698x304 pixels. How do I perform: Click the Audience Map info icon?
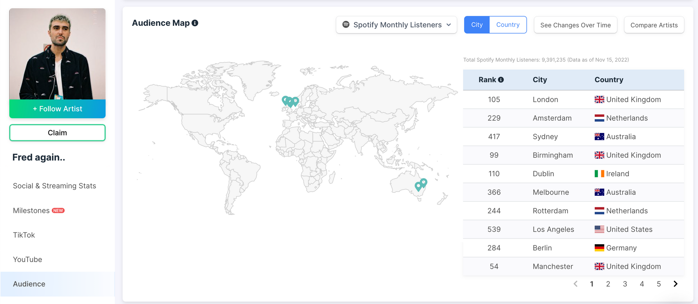(x=195, y=23)
